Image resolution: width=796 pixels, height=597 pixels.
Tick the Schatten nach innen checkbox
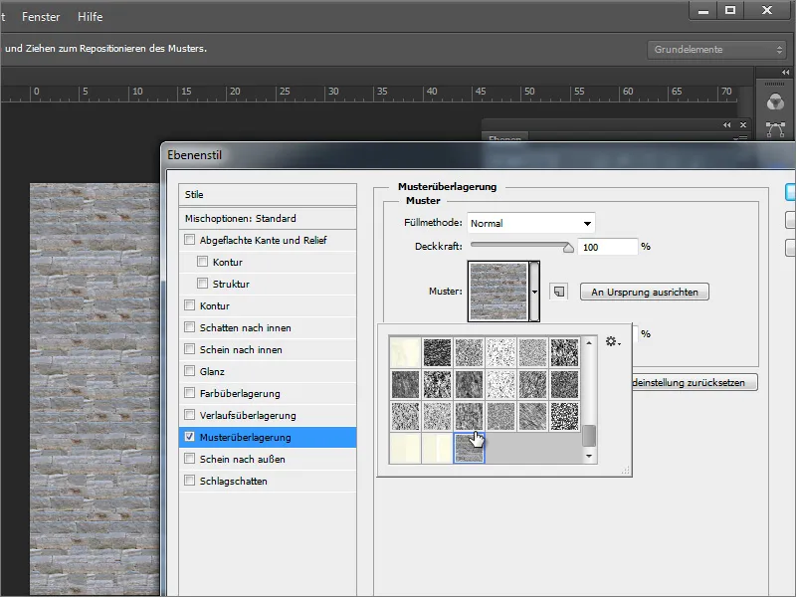(x=189, y=327)
